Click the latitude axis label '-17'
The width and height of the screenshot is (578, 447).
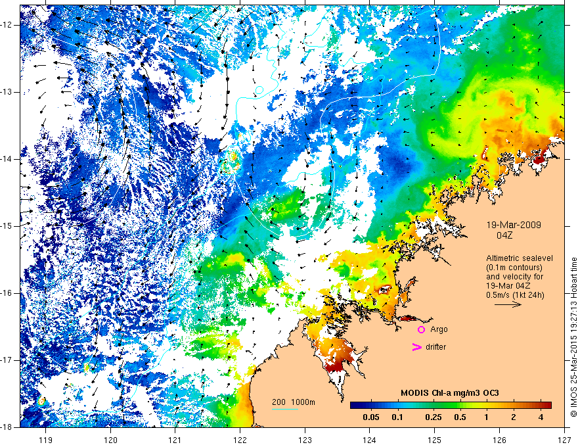click(7, 360)
